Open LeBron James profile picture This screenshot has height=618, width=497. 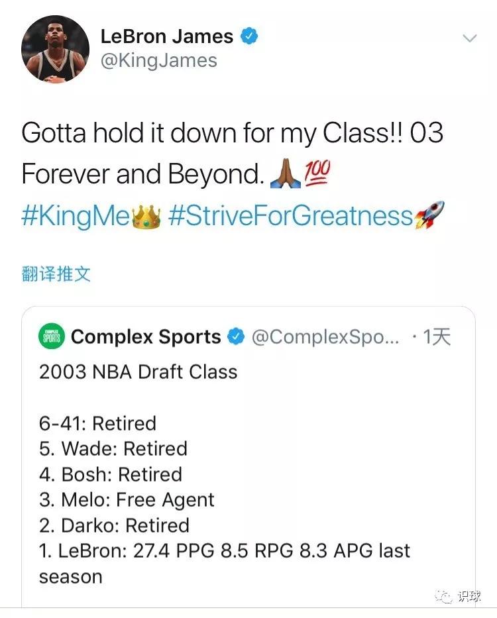click(x=55, y=49)
